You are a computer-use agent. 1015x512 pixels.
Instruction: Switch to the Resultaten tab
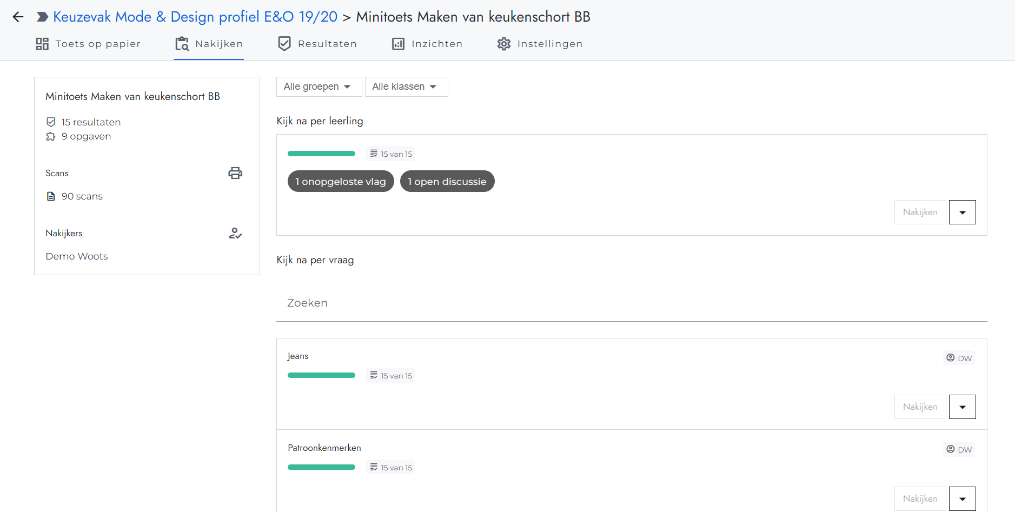317,44
